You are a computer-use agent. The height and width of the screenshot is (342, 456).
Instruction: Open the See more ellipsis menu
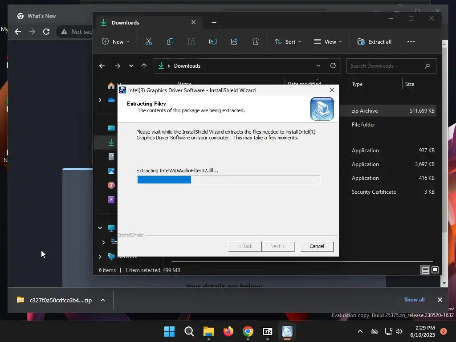coord(411,41)
